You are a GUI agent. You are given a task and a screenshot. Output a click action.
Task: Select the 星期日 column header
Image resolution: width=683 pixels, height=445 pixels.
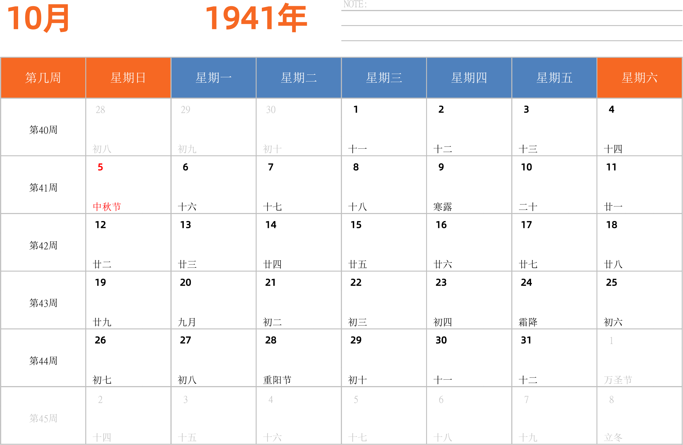tap(128, 78)
